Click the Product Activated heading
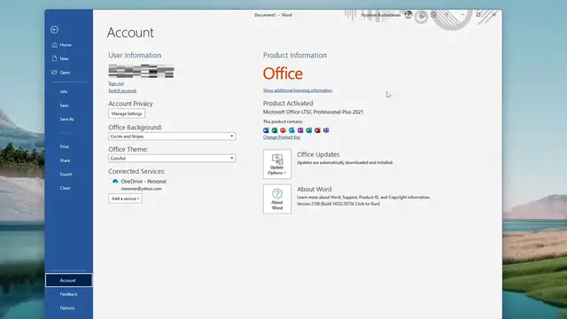 (288, 103)
